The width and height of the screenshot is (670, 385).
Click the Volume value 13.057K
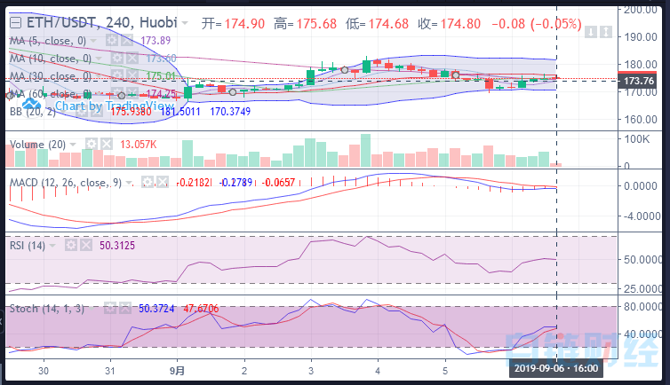click(x=139, y=145)
